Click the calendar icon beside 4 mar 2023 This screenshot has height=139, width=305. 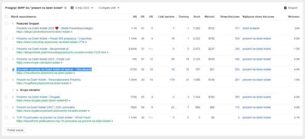click(x=72, y=8)
